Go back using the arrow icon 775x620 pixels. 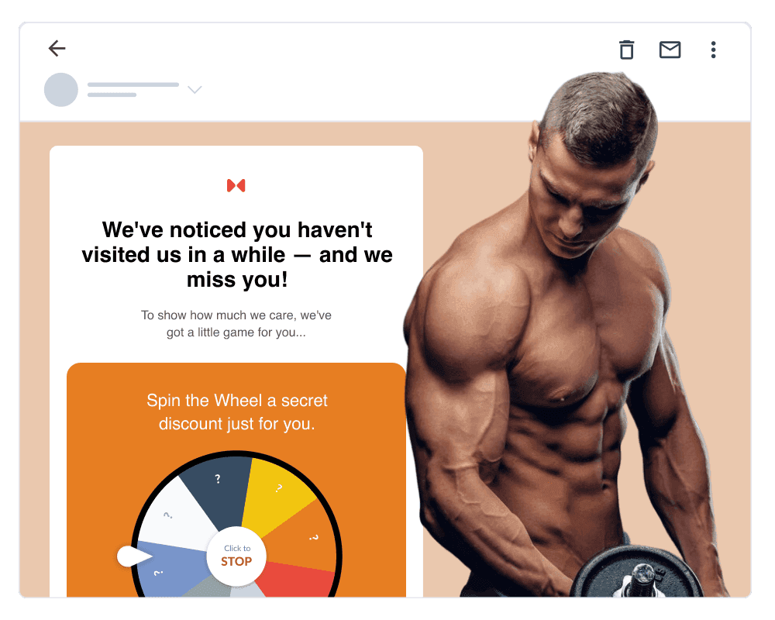pyautogui.click(x=57, y=49)
